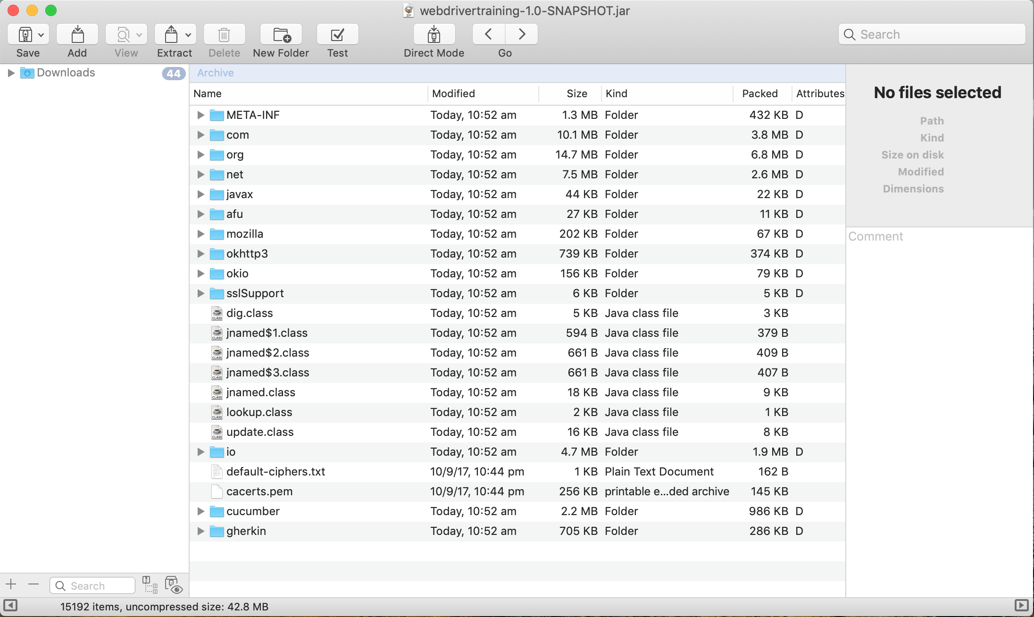This screenshot has width=1034, height=617.
Task: Open the Save dropdown arrow
Action: coord(41,34)
